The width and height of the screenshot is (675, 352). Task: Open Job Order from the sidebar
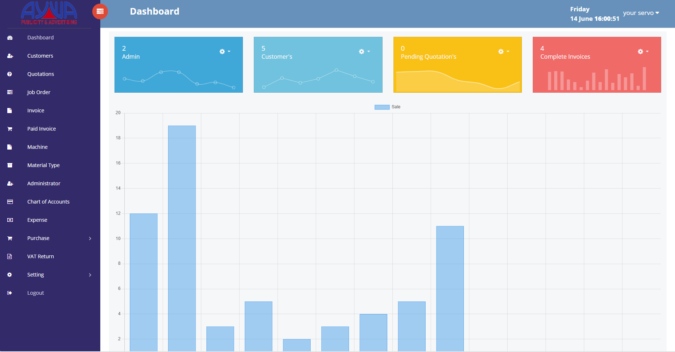point(39,92)
